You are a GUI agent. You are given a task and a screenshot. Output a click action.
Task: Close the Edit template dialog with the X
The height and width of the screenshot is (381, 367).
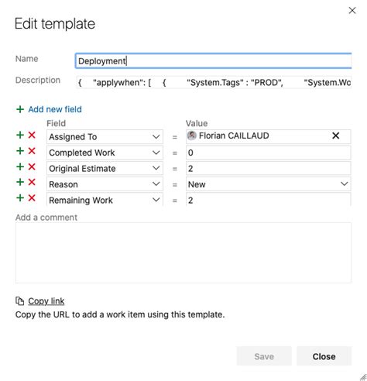click(352, 11)
